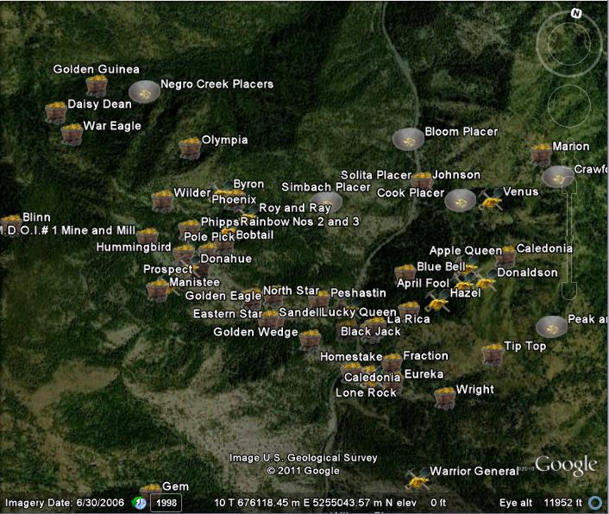Image resolution: width=609 pixels, height=514 pixels.
Task: Reset view with the North compass marker
Action: click(x=576, y=14)
